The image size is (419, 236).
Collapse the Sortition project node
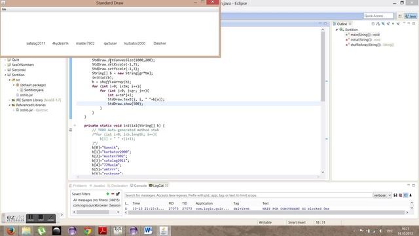[5, 75]
